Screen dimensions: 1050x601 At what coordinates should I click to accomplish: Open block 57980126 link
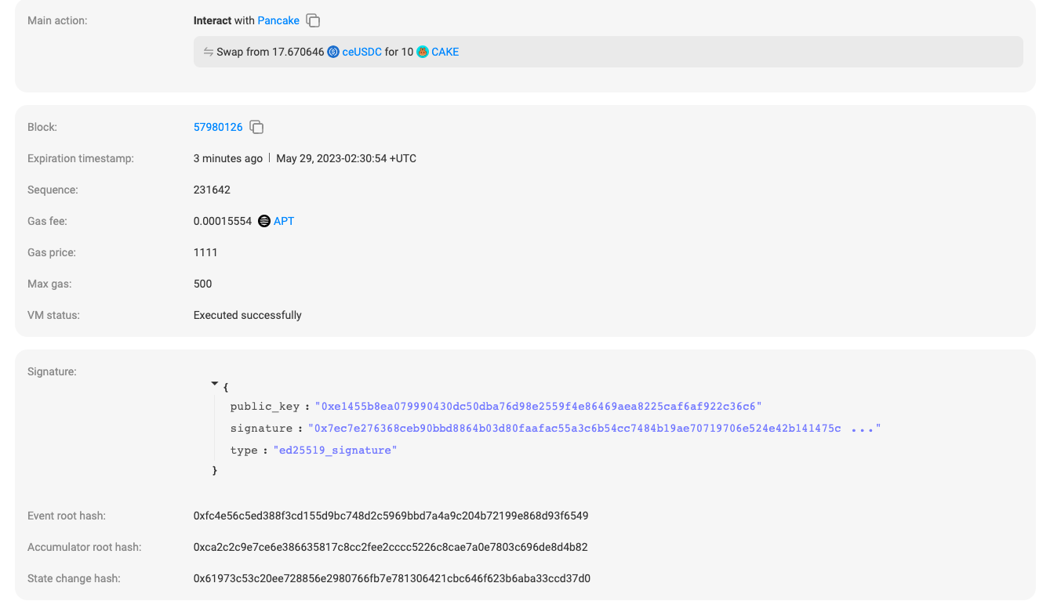[218, 127]
